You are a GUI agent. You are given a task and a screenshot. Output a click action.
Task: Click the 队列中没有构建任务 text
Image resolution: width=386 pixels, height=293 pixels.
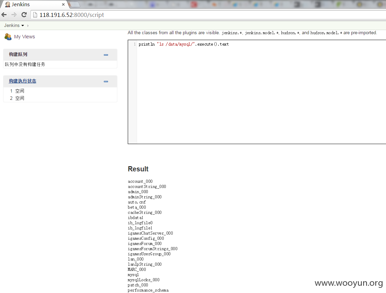click(x=25, y=64)
